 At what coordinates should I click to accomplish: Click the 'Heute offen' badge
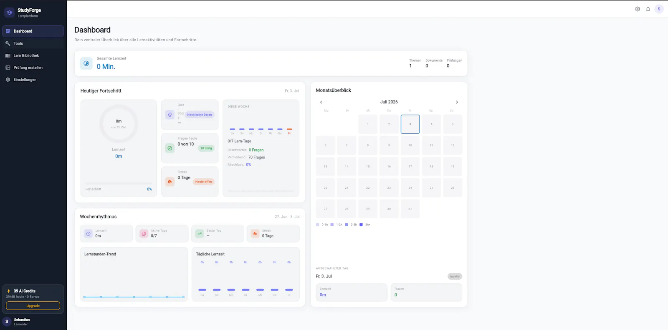(x=204, y=182)
